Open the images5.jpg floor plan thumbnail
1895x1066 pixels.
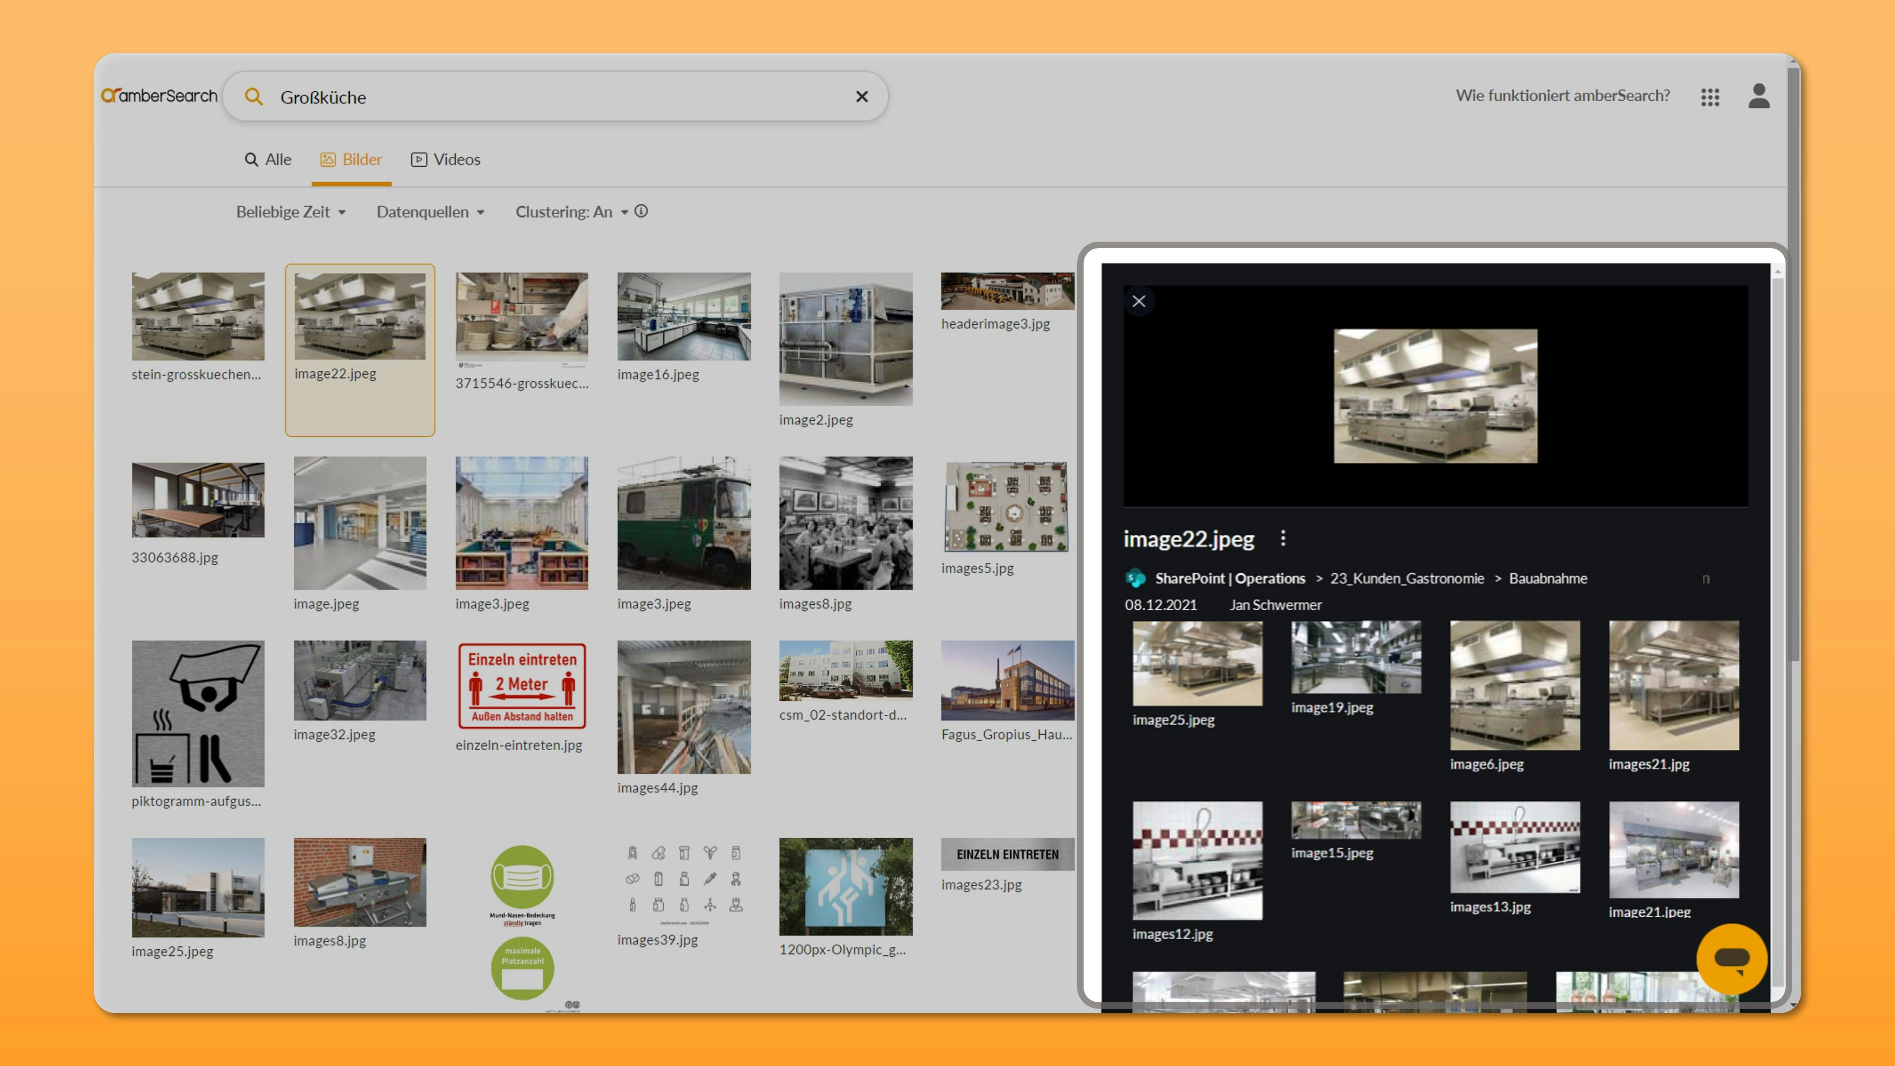[x=1007, y=506]
